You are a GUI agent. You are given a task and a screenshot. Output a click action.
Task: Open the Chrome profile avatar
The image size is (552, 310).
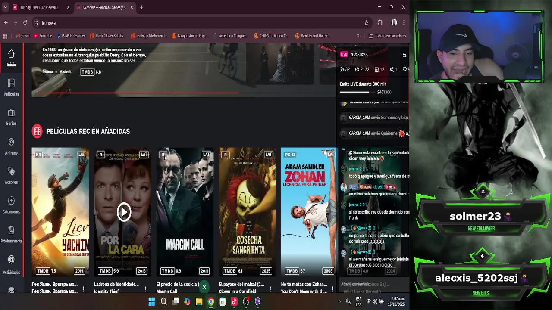pyautogui.click(x=394, y=23)
